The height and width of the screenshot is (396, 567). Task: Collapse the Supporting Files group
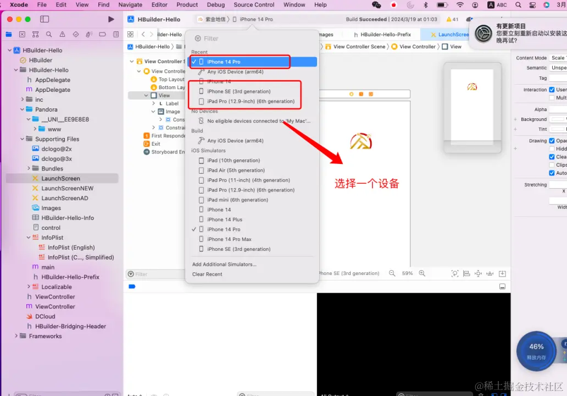tap(23, 139)
